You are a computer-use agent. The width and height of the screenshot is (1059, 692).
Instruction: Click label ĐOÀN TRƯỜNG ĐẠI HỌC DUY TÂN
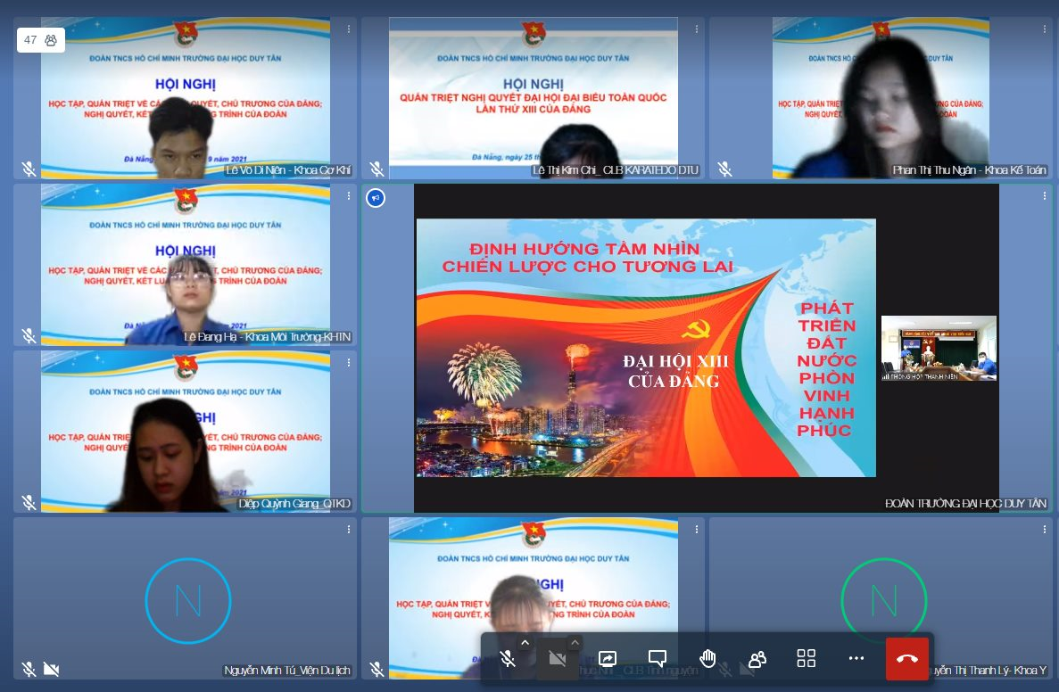coord(966,504)
